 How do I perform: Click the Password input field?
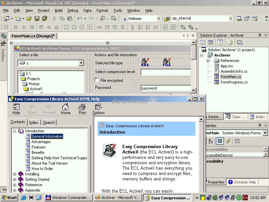click(x=166, y=88)
